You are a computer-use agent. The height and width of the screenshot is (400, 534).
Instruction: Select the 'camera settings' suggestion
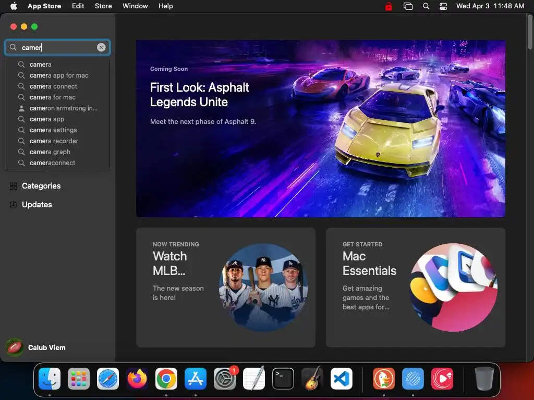tap(57, 130)
